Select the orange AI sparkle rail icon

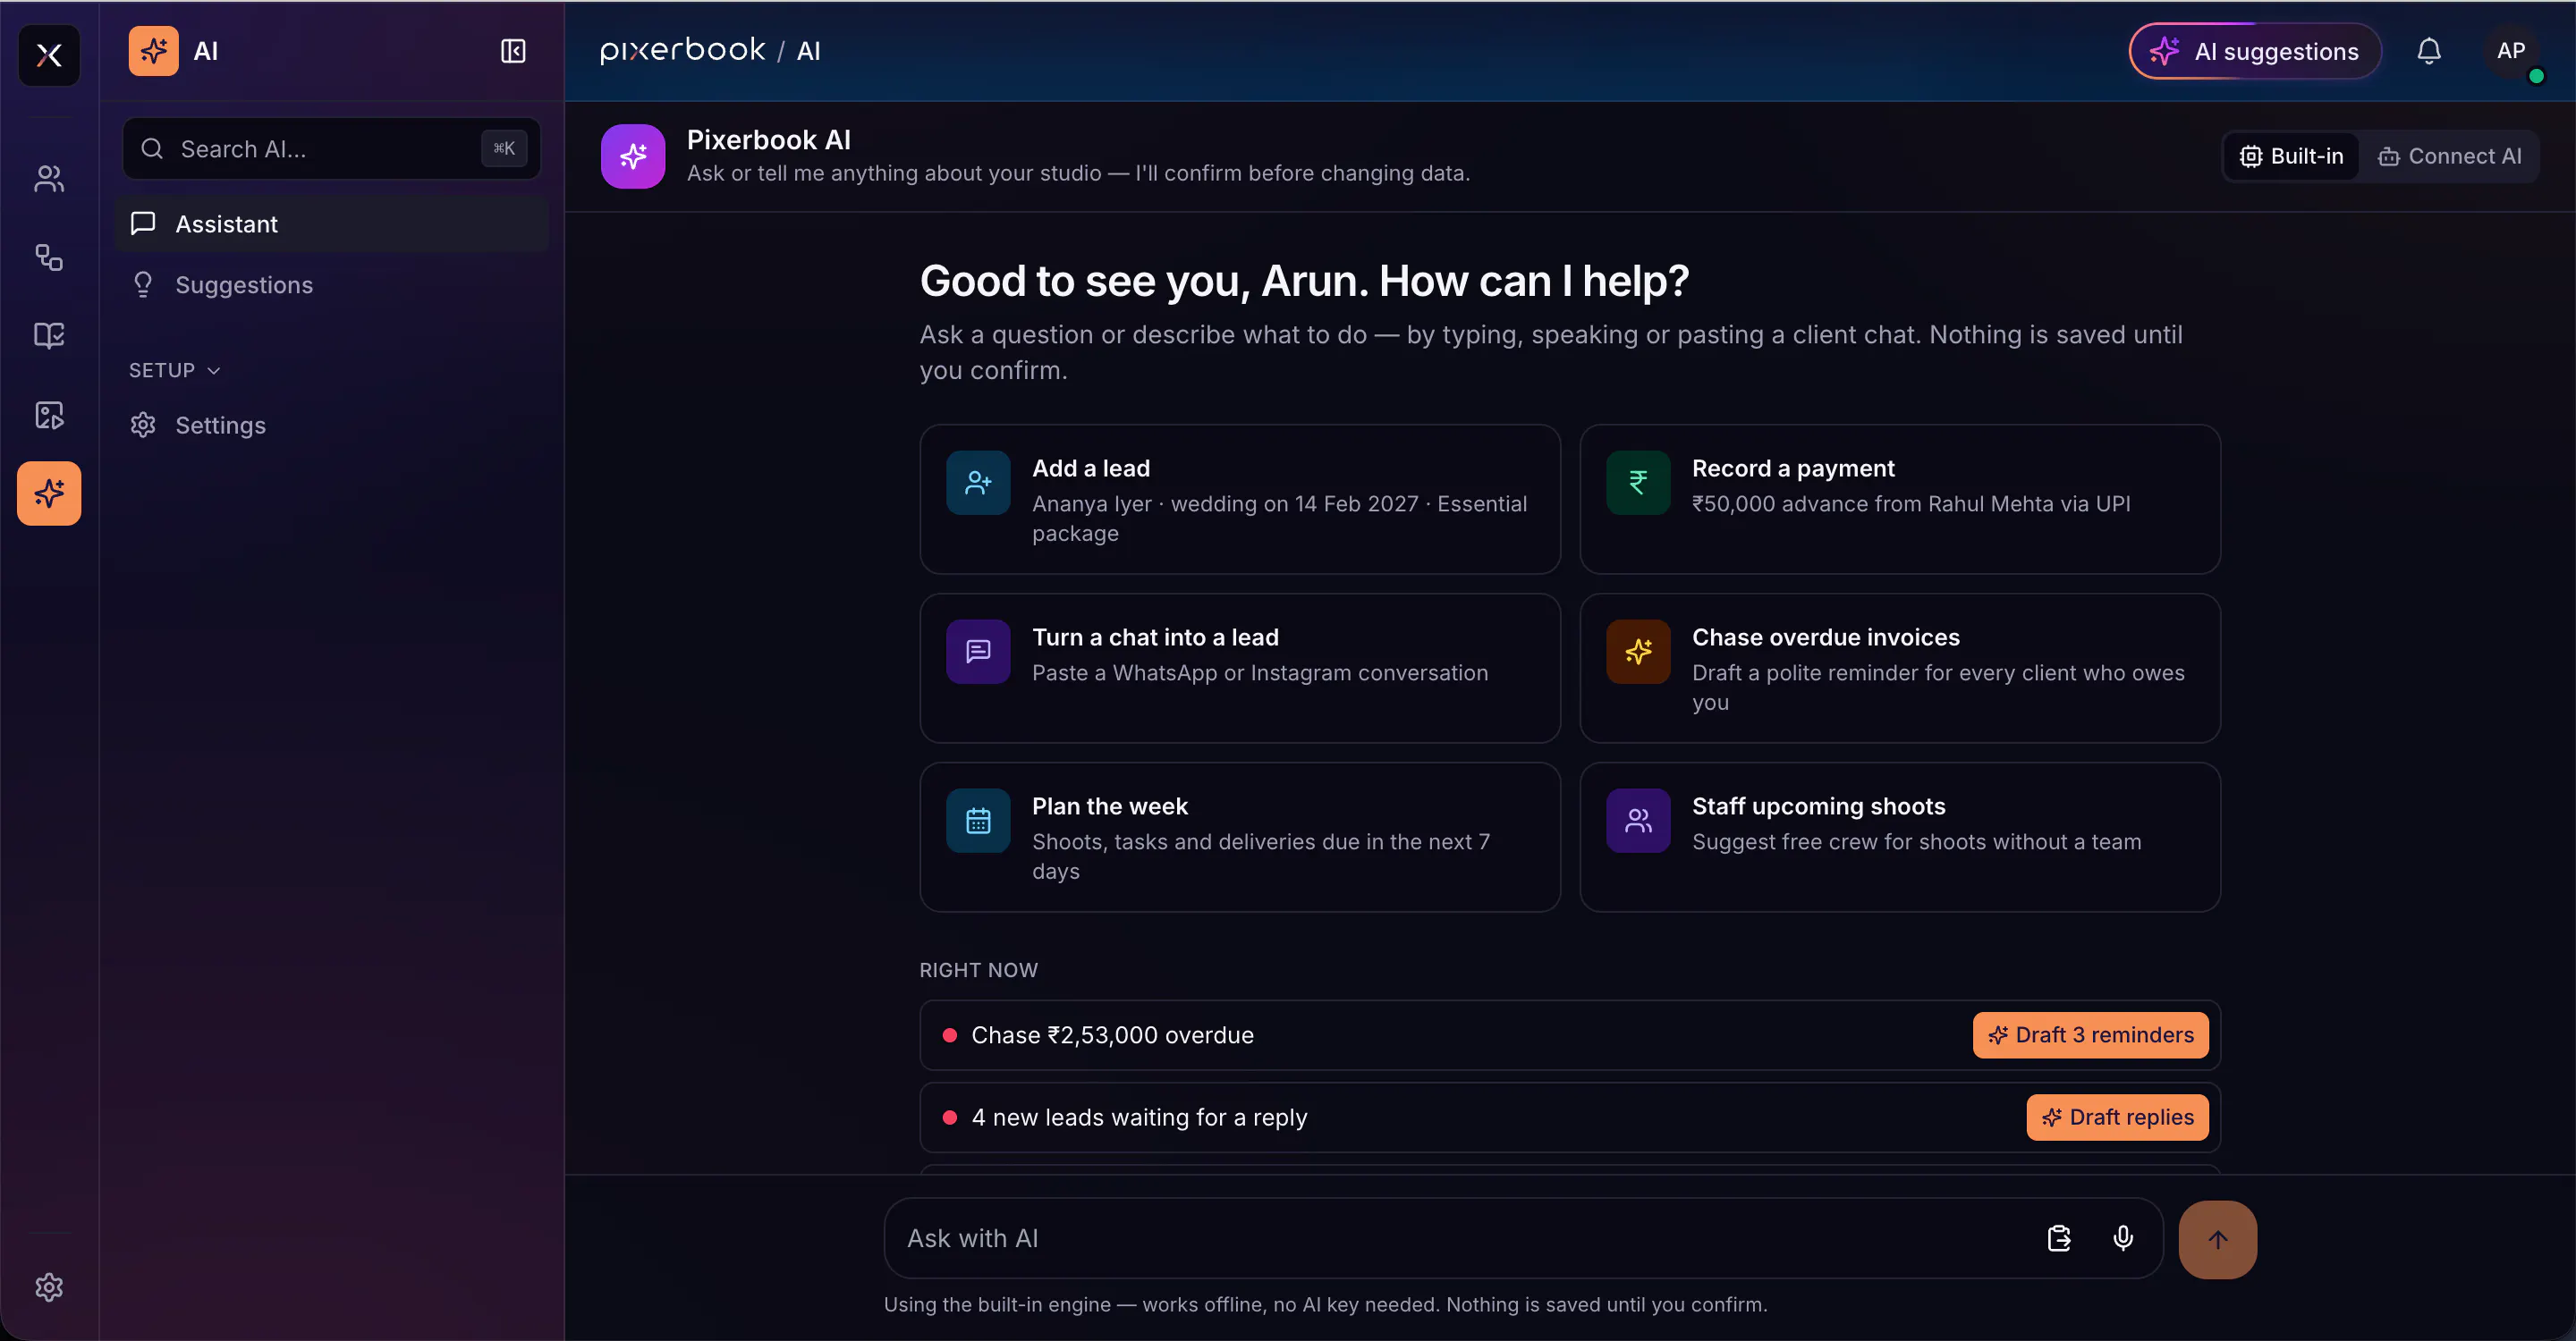(49, 493)
